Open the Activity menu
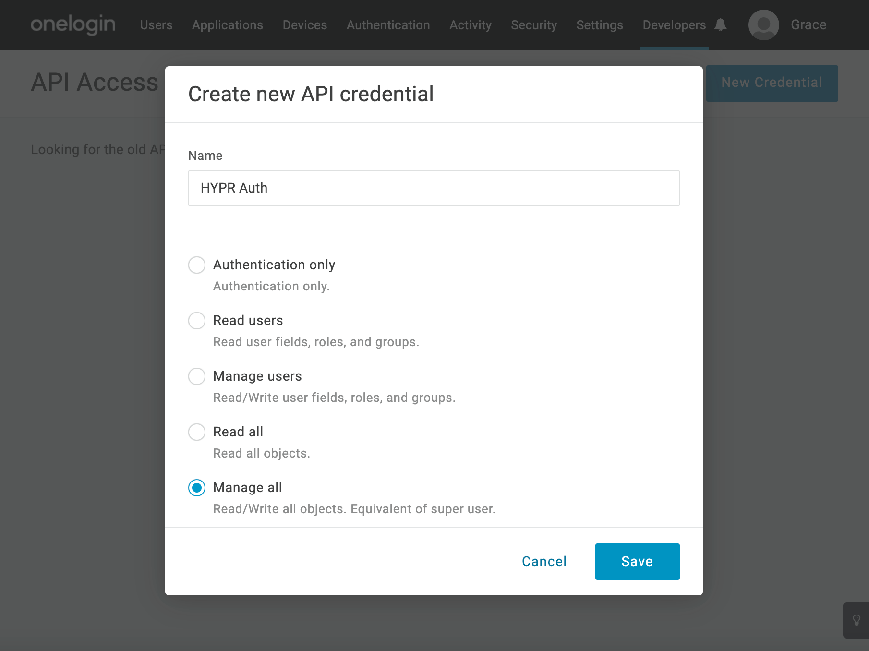The width and height of the screenshot is (869, 651). [x=471, y=25]
